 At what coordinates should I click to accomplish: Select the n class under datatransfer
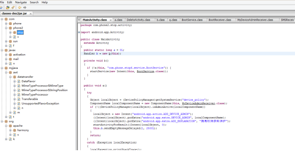22,108
